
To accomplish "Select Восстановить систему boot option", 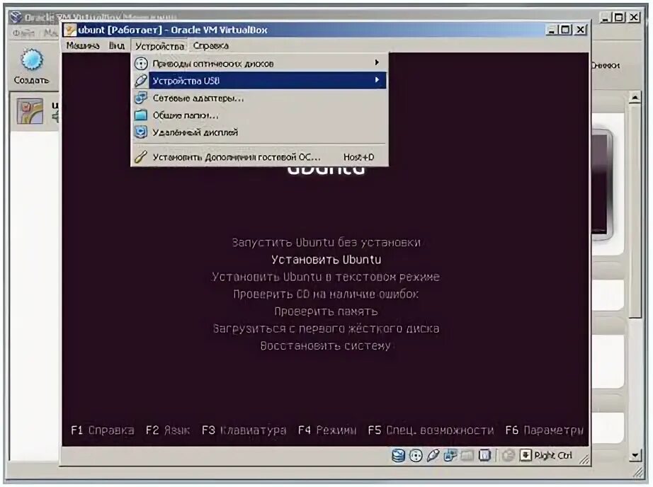I will pyautogui.click(x=326, y=345).
